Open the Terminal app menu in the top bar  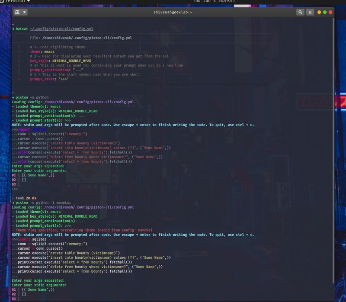pos(16,1)
